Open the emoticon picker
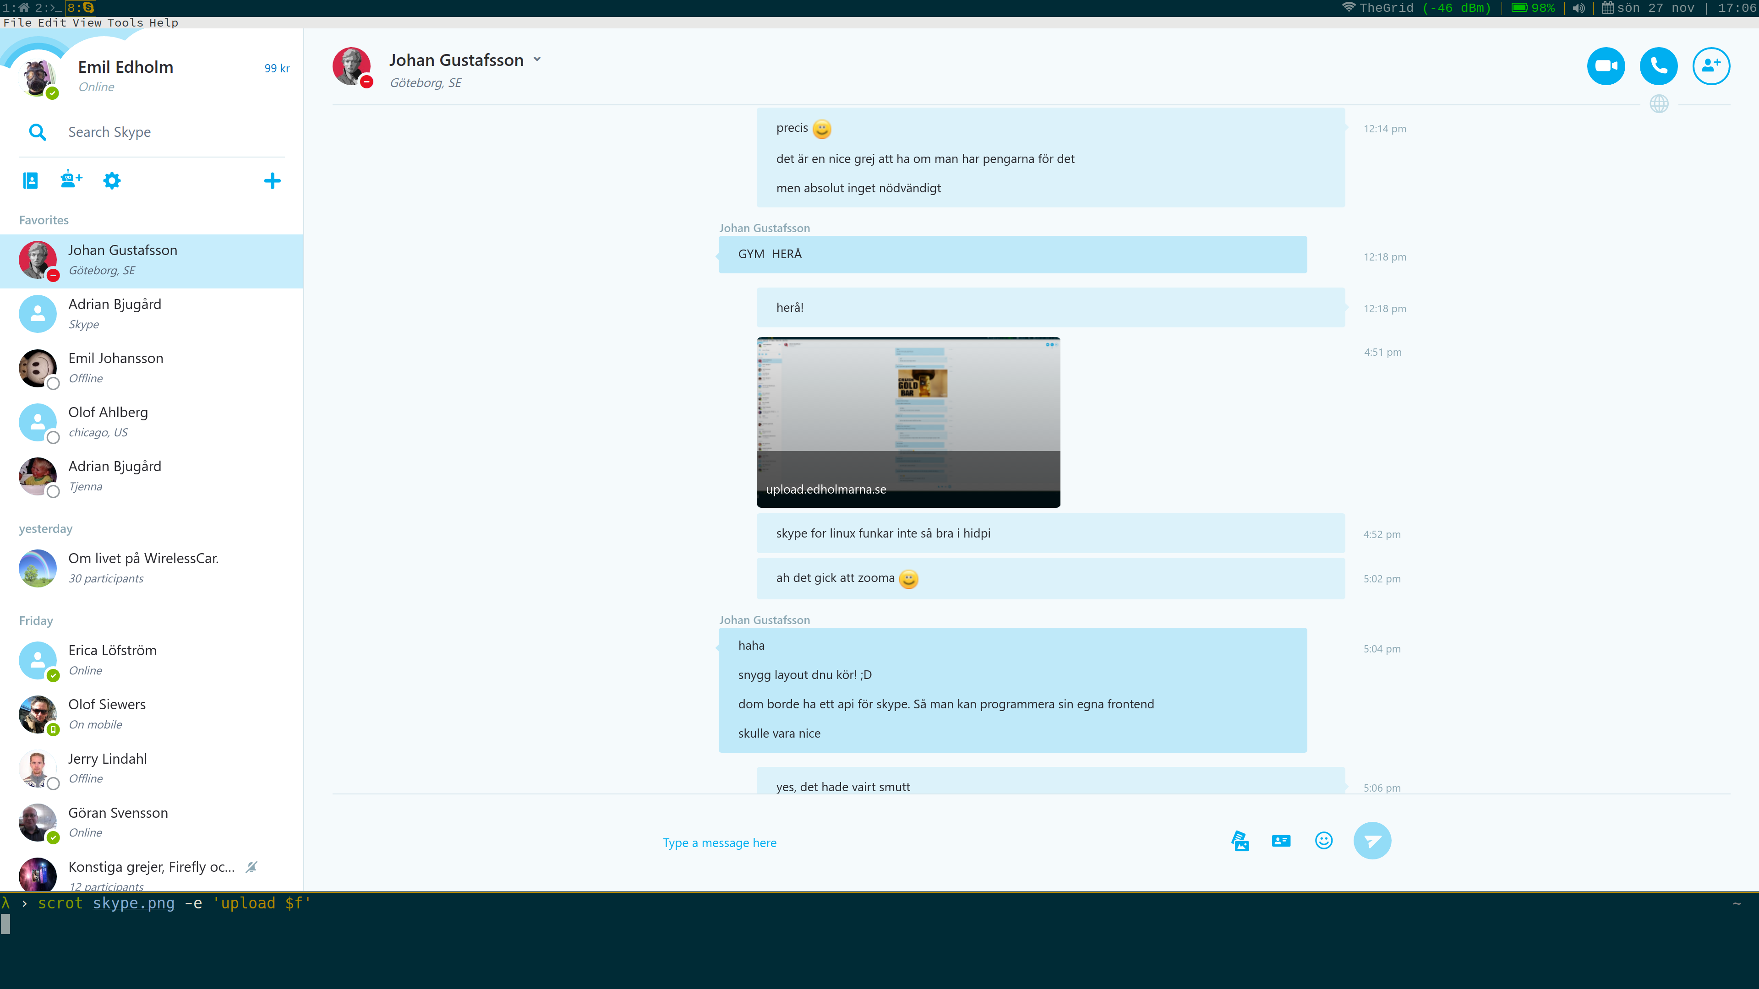Image resolution: width=1759 pixels, height=989 pixels. pyautogui.click(x=1323, y=840)
